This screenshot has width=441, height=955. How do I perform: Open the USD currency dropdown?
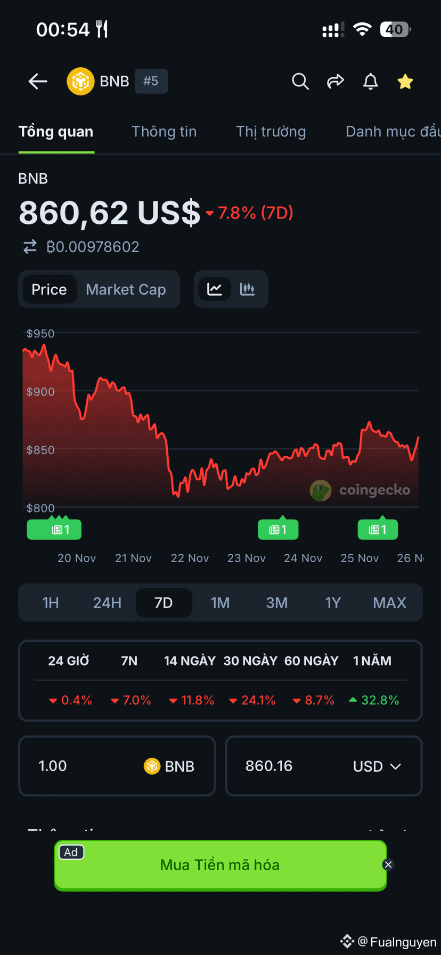tap(377, 766)
